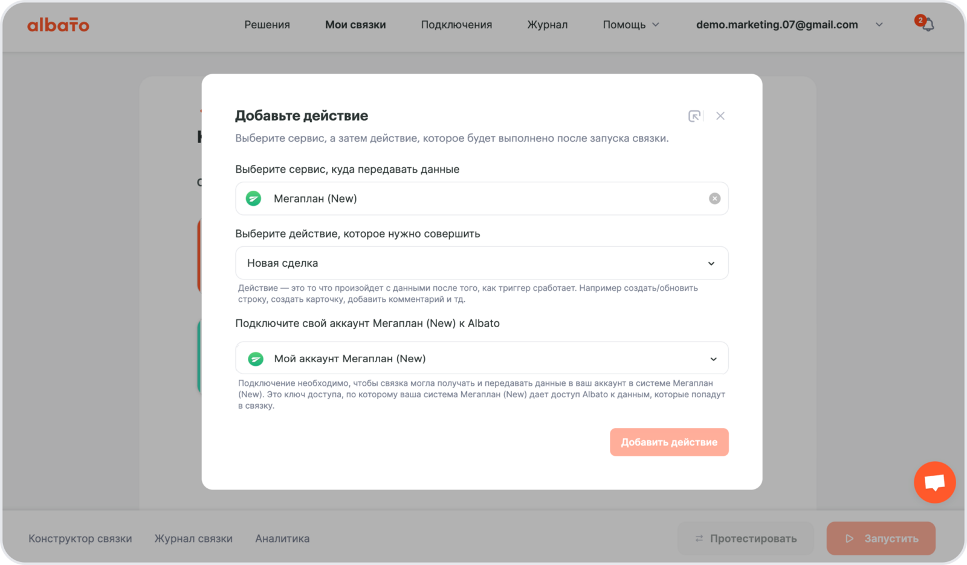Click the Мегаплан icon in the service field
The width and height of the screenshot is (967, 565).
(x=254, y=199)
